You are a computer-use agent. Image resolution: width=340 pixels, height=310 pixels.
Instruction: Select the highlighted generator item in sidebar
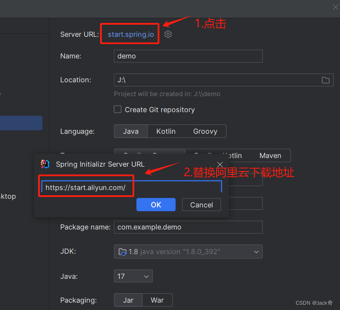coord(21,123)
